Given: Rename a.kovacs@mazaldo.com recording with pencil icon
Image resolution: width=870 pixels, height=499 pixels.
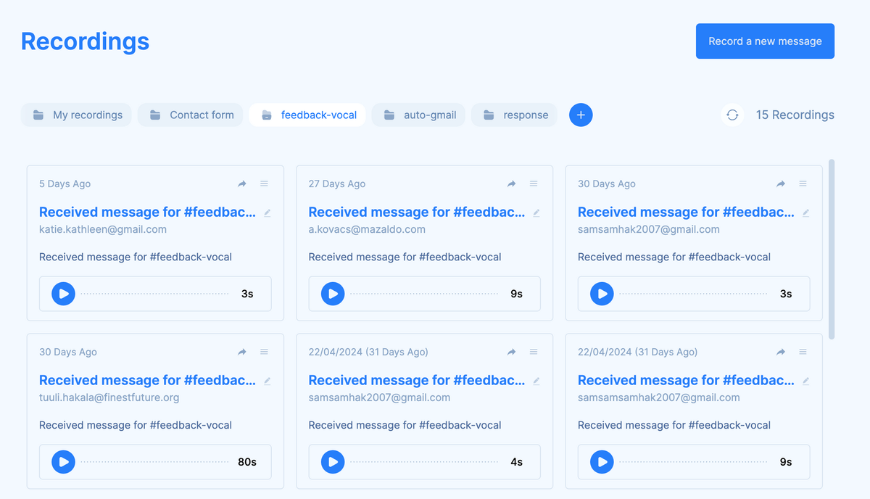Looking at the screenshot, I should coord(536,213).
